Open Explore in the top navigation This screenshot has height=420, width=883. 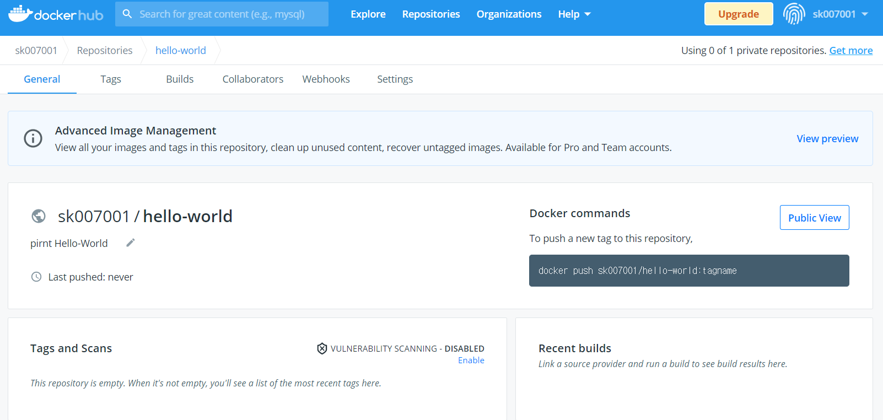click(368, 14)
